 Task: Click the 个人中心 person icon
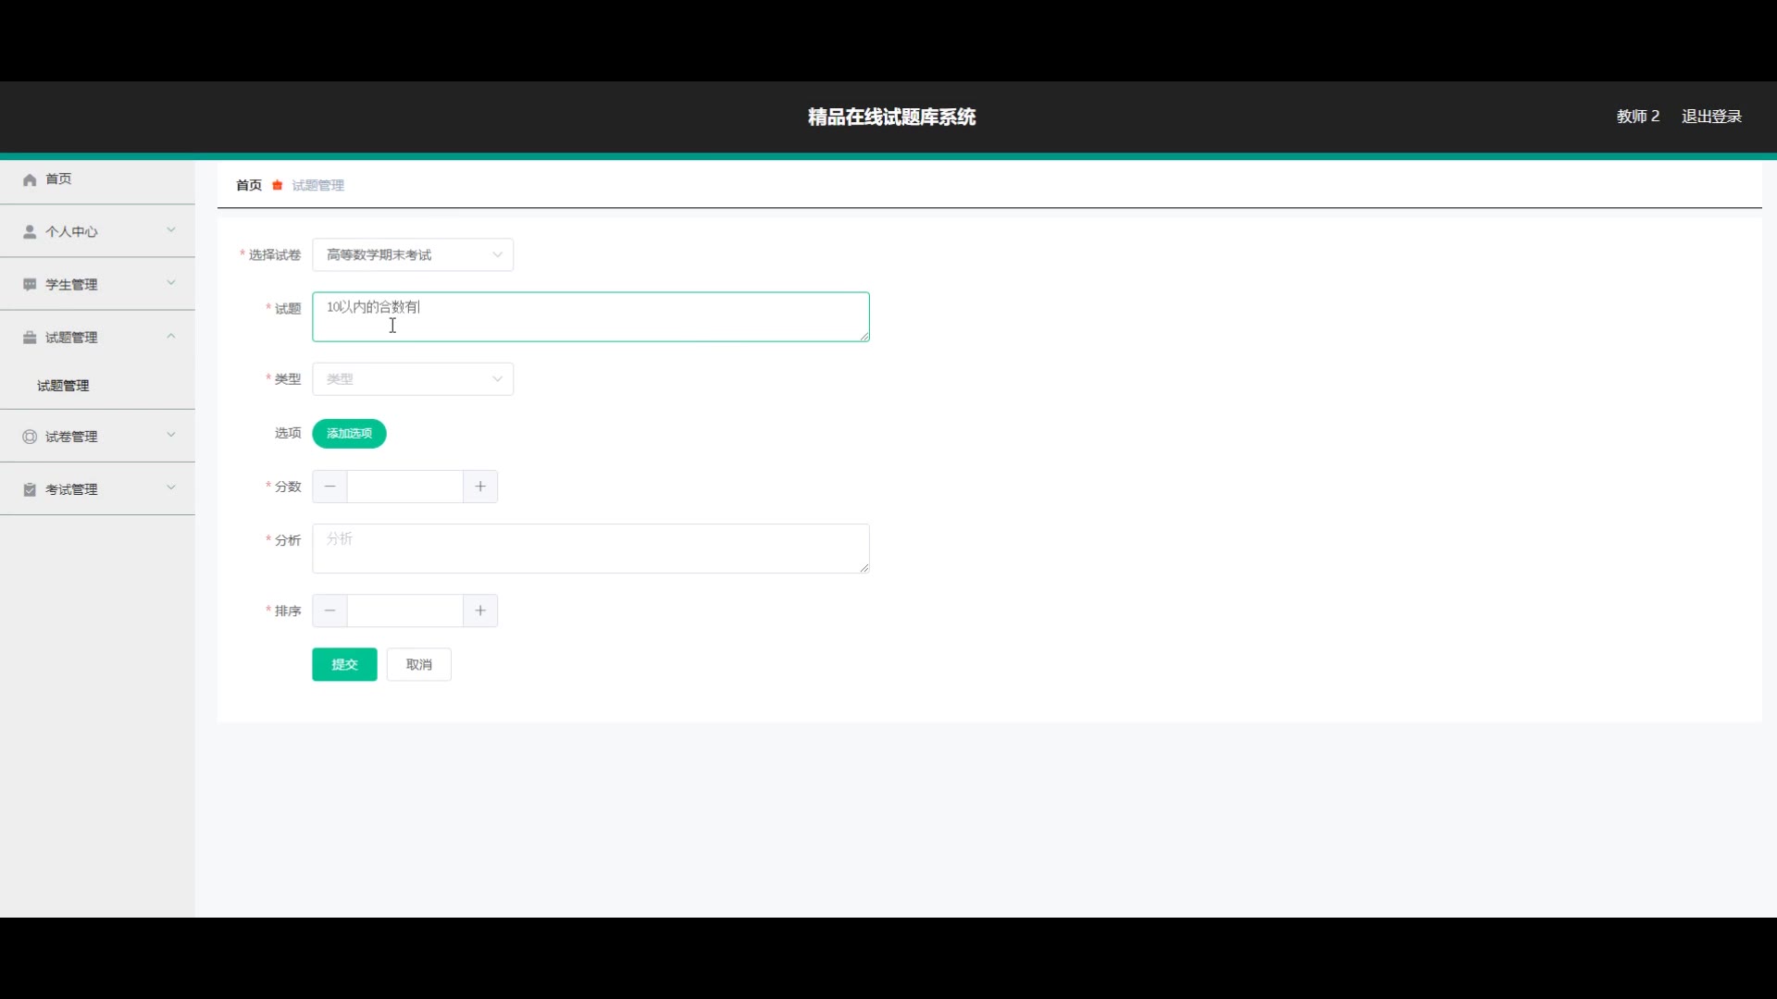click(30, 231)
